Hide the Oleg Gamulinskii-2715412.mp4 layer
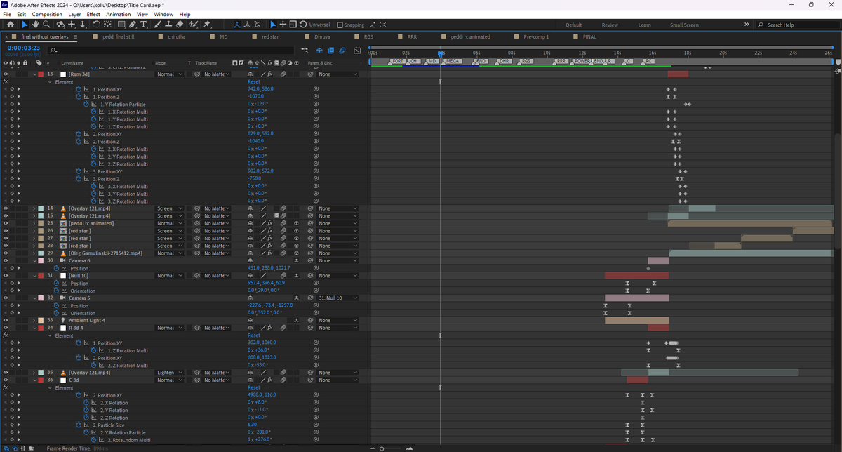Image resolution: width=842 pixels, height=452 pixels. (x=6, y=253)
